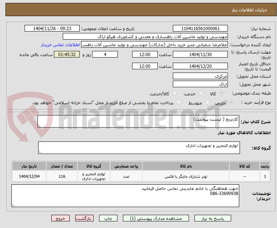
Task: Click the remaining time 01:45:32 field
Action: [67, 54]
